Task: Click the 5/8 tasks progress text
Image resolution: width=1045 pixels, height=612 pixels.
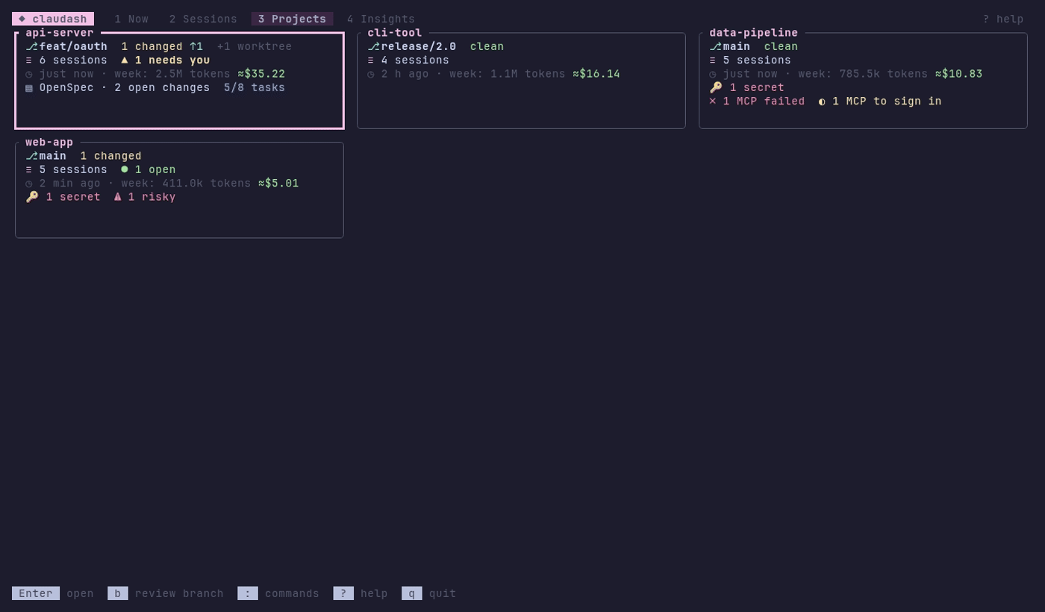Action: click(x=255, y=88)
